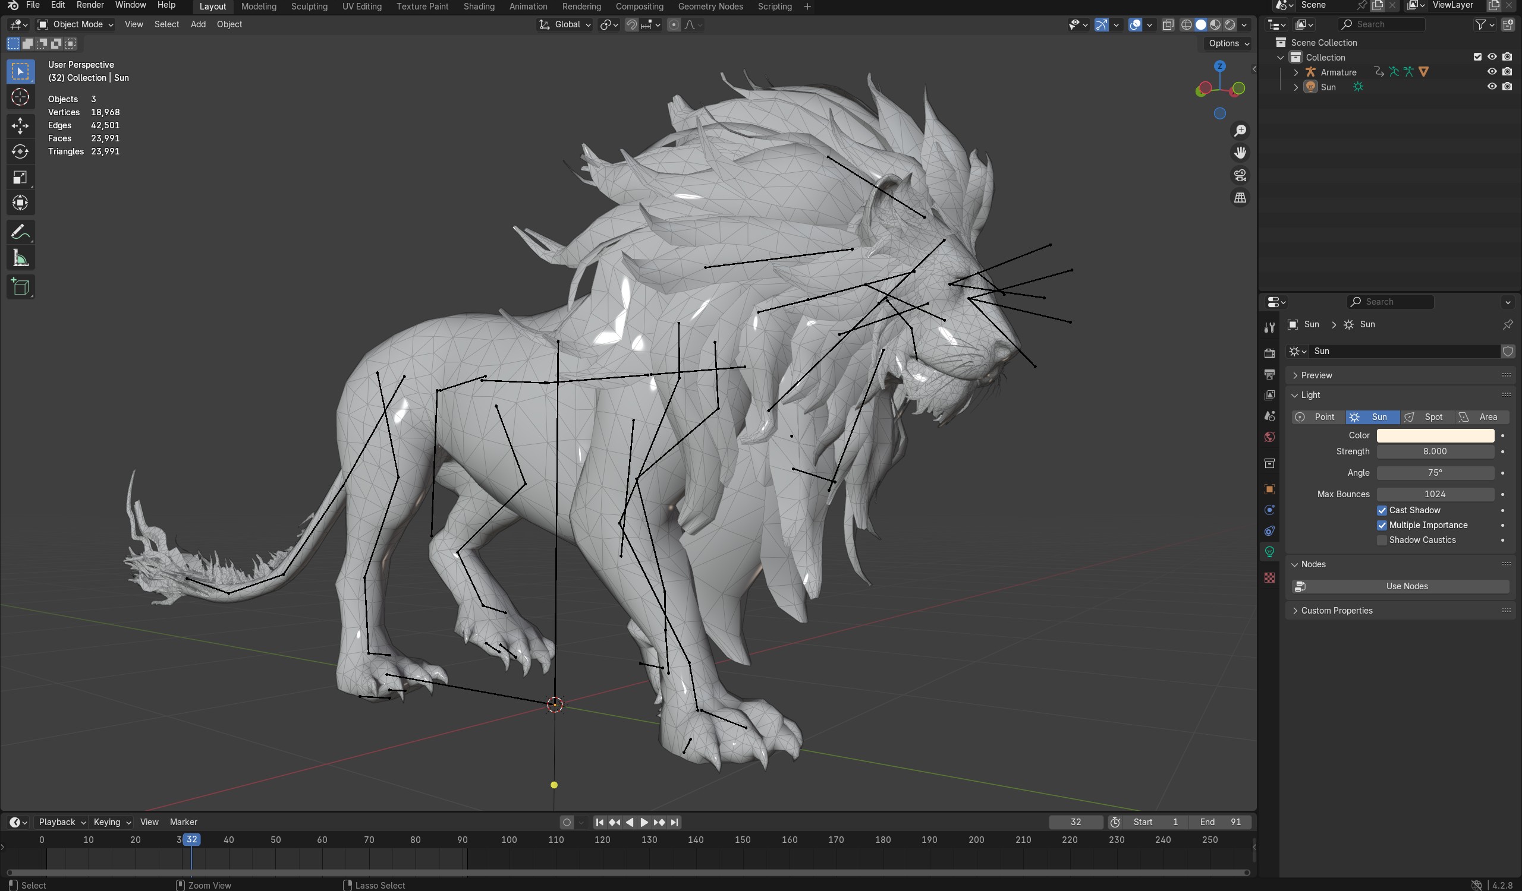The height and width of the screenshot is (891, 1522).
Task: Open the Object Mode dropdown
Action: tap(76, 24)
